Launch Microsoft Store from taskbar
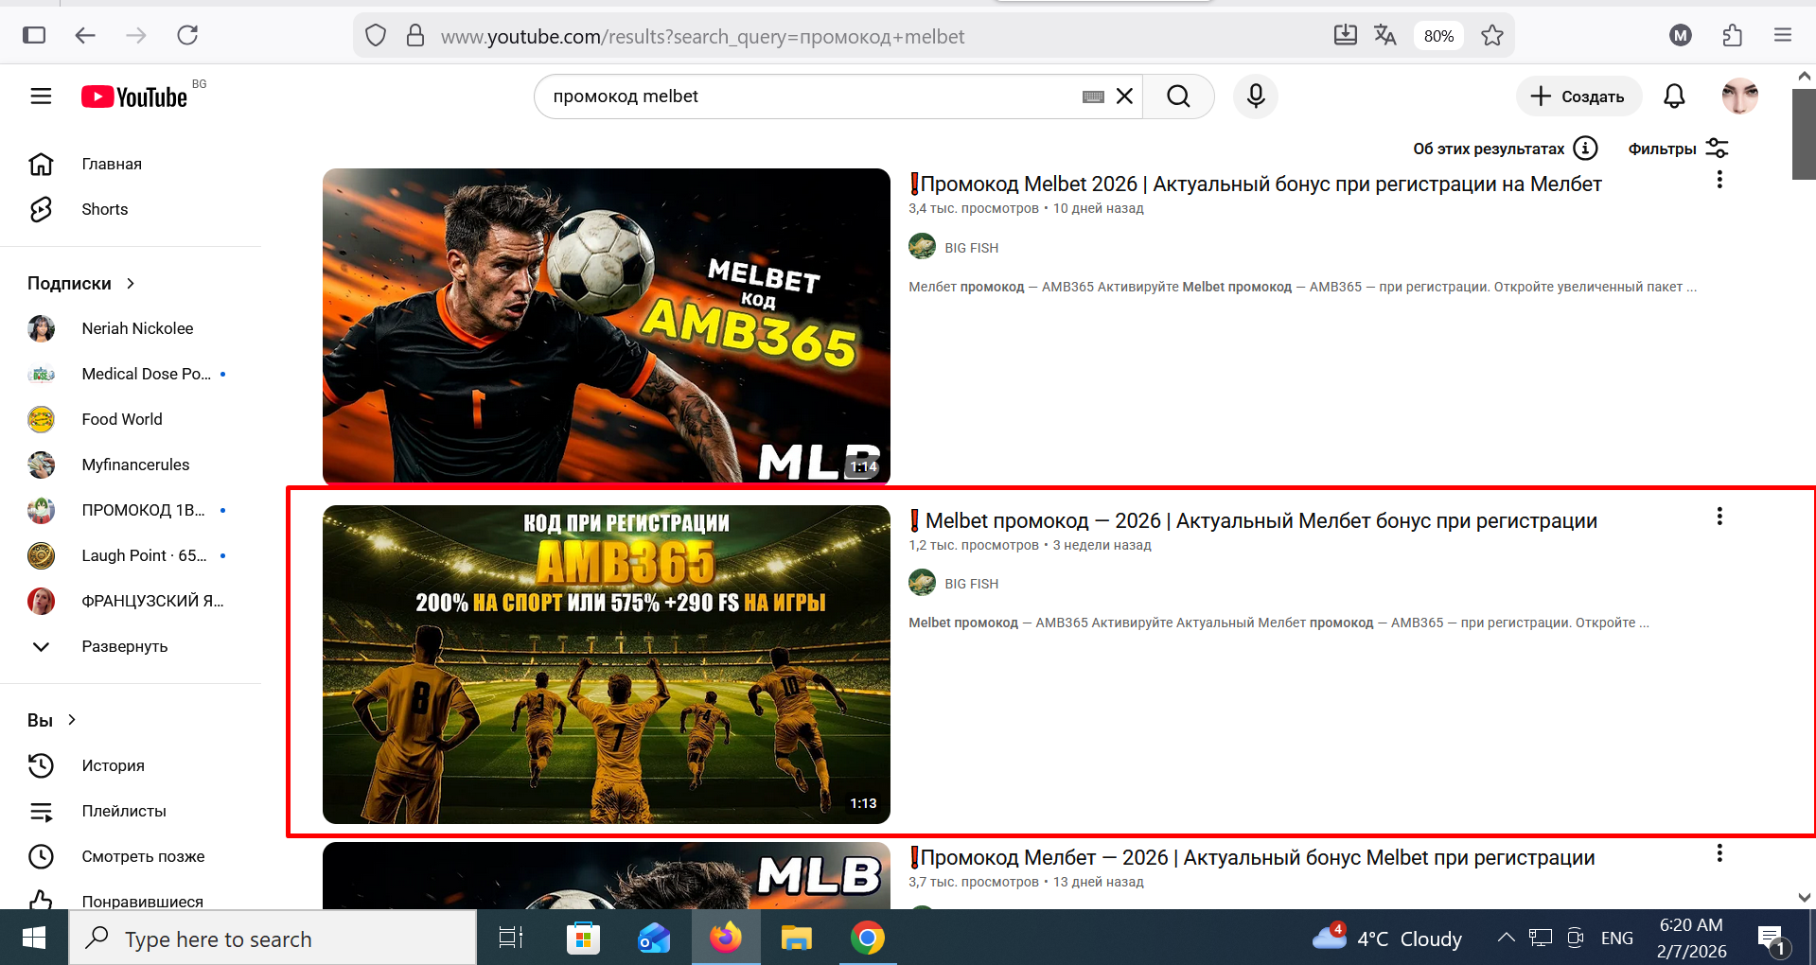 [x=583, y=938]
